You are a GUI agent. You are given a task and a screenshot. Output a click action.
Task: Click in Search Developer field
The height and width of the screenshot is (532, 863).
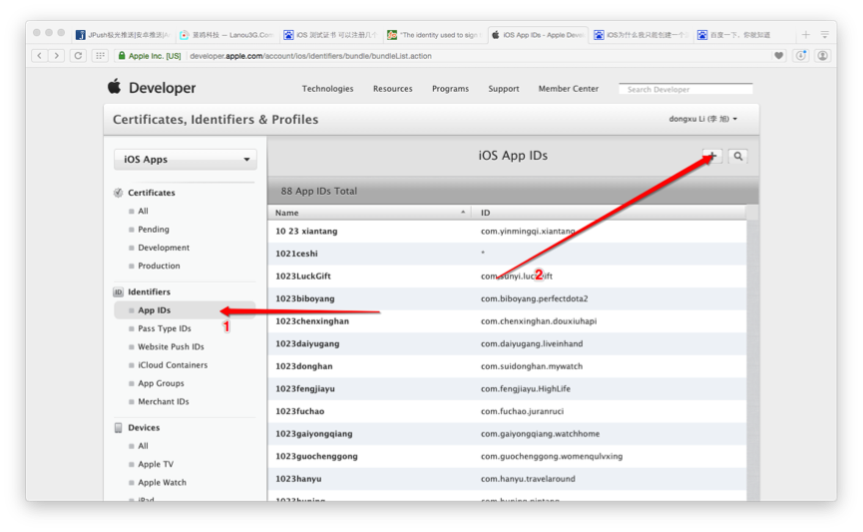pyautogui.click(x=685, y=89)
